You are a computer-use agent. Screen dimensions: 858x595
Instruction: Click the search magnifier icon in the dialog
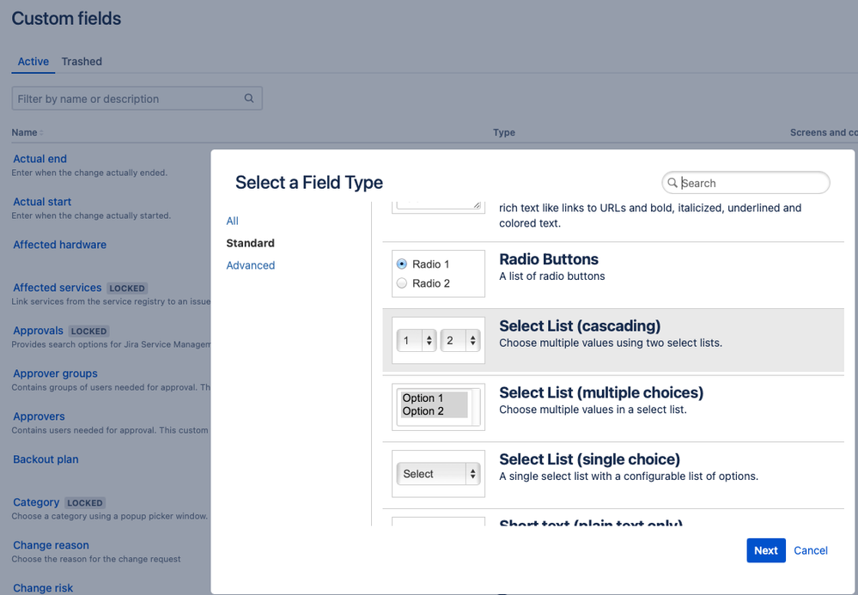672,183
